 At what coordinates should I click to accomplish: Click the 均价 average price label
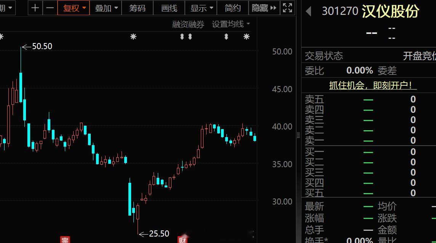pyautogui.click(x=387, y=206)
